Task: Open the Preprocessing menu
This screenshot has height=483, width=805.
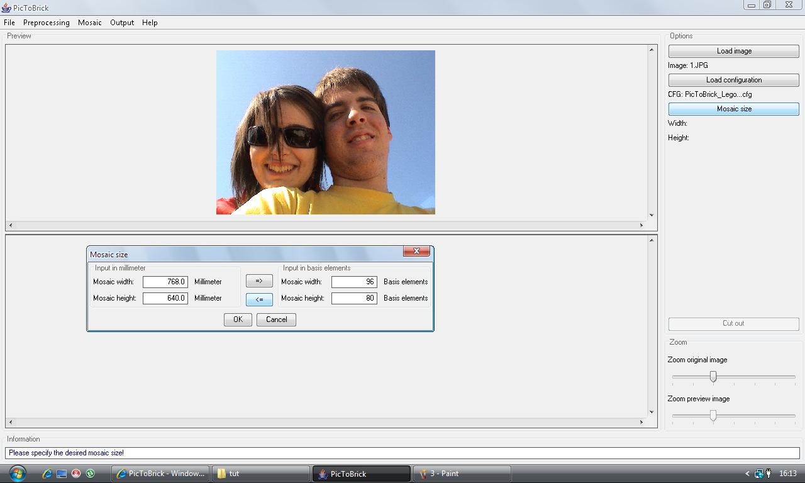Action: (46, 23)
